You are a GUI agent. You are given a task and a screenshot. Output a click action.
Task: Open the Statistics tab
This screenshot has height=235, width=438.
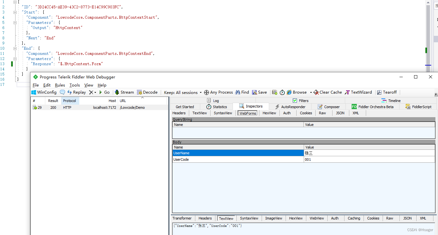(x=216, y=107)
